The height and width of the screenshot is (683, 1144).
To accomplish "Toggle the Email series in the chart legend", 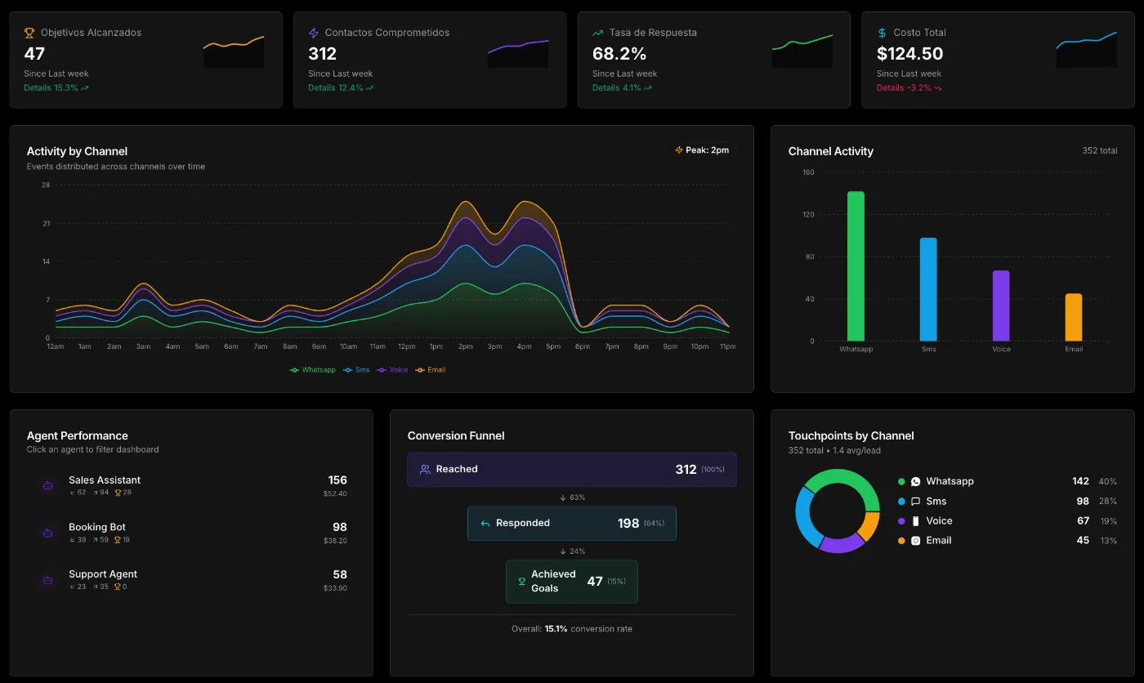I will click(430, 370).
